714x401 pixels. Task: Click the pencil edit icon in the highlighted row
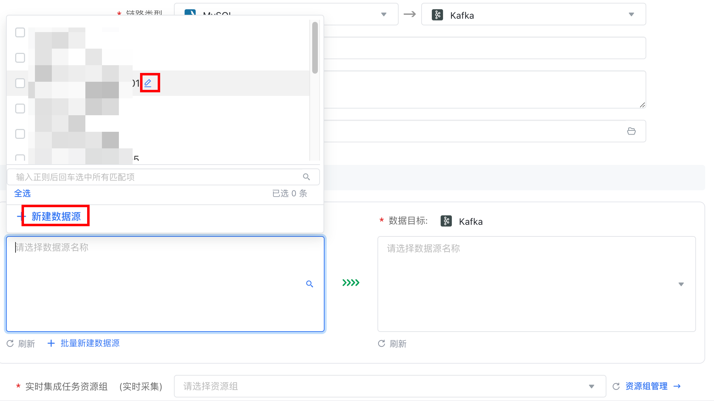pyautogui.click(x=148, y=83)
